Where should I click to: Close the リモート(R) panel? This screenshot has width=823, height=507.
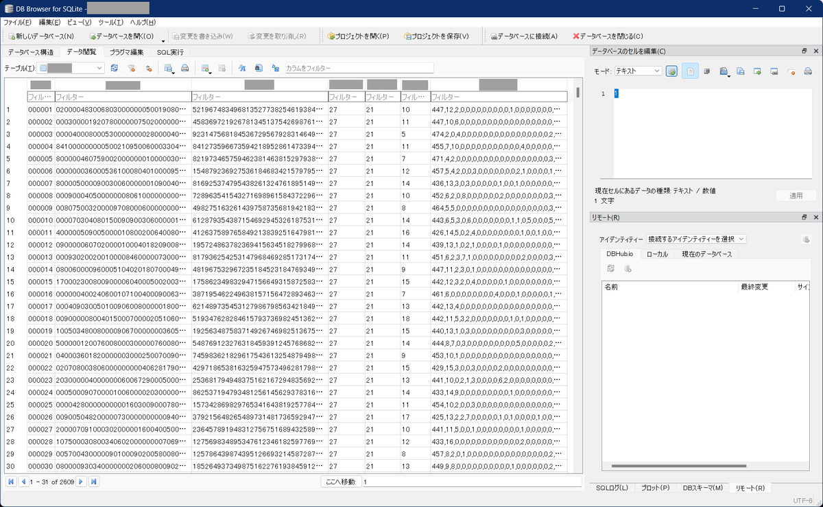pos(815,217)
